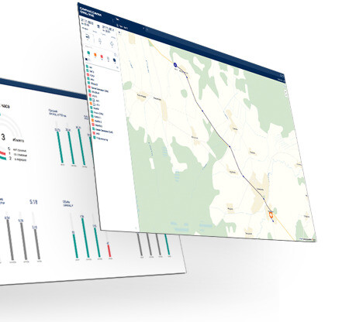Viewport: 349px width, 322px height.
Task: Select the geofence diamond icon in left panel
Action: [x=112, y=43]
